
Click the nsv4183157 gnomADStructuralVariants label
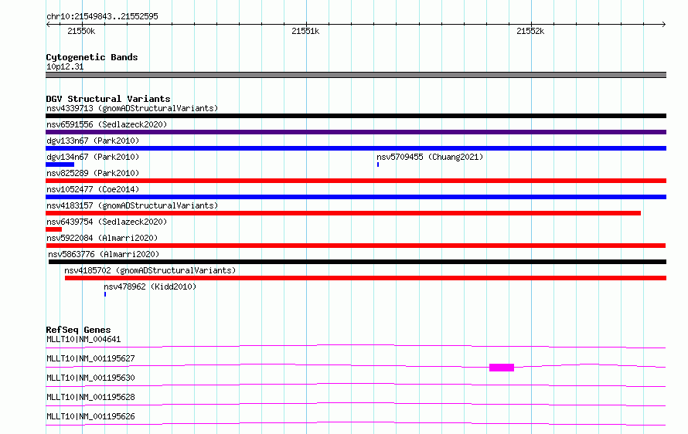coord(132,205)
